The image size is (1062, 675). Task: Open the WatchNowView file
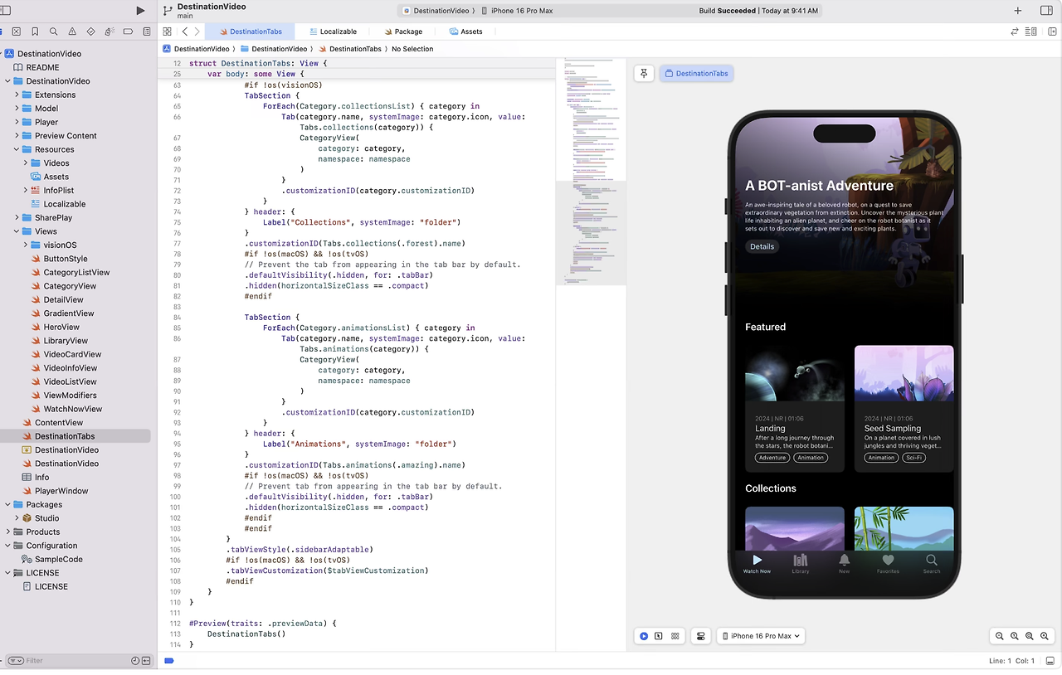(73, 409)
